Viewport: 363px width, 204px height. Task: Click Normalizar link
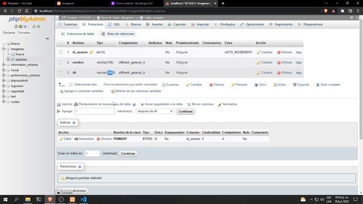click(x=228, y=104)
